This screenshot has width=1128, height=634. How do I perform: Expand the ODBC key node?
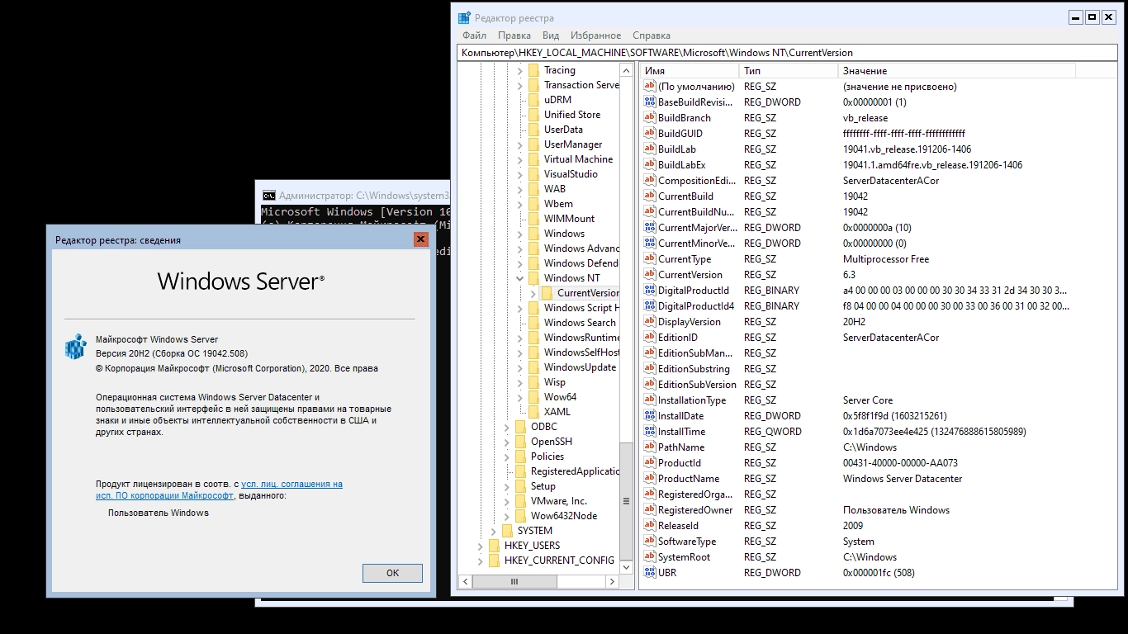pos(506,427)
